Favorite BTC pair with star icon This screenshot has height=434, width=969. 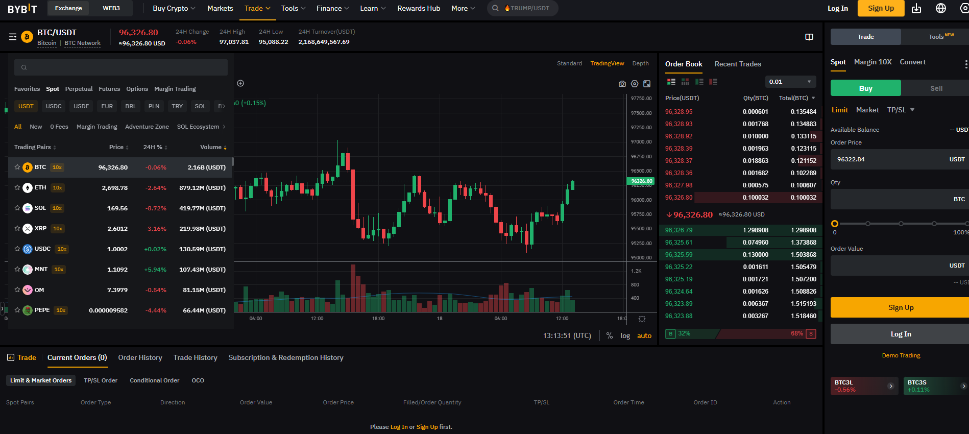click(17, 167)
